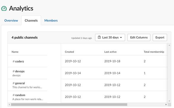Open the #random channel row
The height and width of the screenshot is (108, 174).
coord(88,97)
